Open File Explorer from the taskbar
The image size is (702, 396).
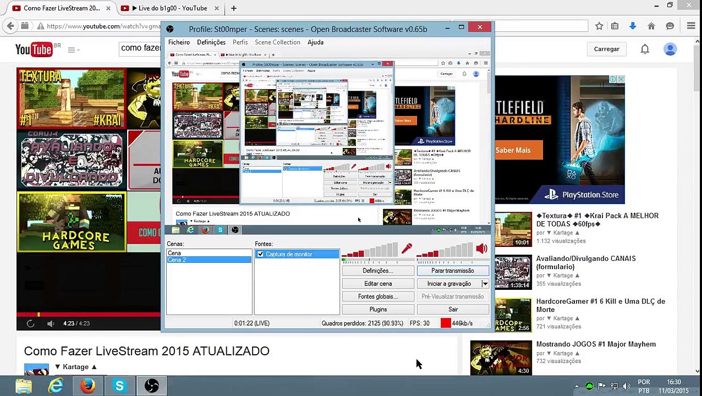(24, 386)
